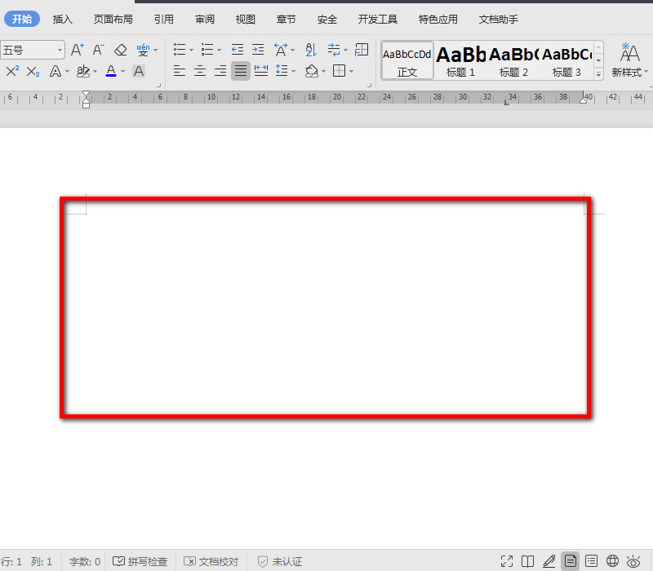
Task: Open the 引用 tab
Action: [x=164, y=19]
